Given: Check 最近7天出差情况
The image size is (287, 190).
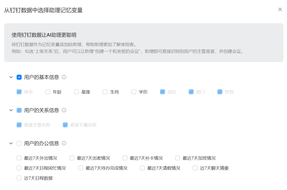Looking at the screenshot, I should (x=72, y=158).
